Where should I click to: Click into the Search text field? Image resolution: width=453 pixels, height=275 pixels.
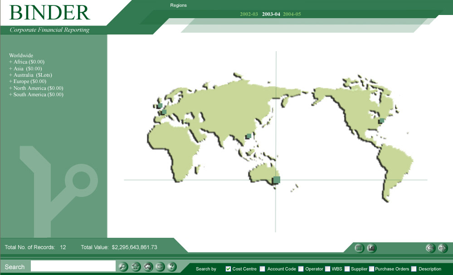click(73, 266)
